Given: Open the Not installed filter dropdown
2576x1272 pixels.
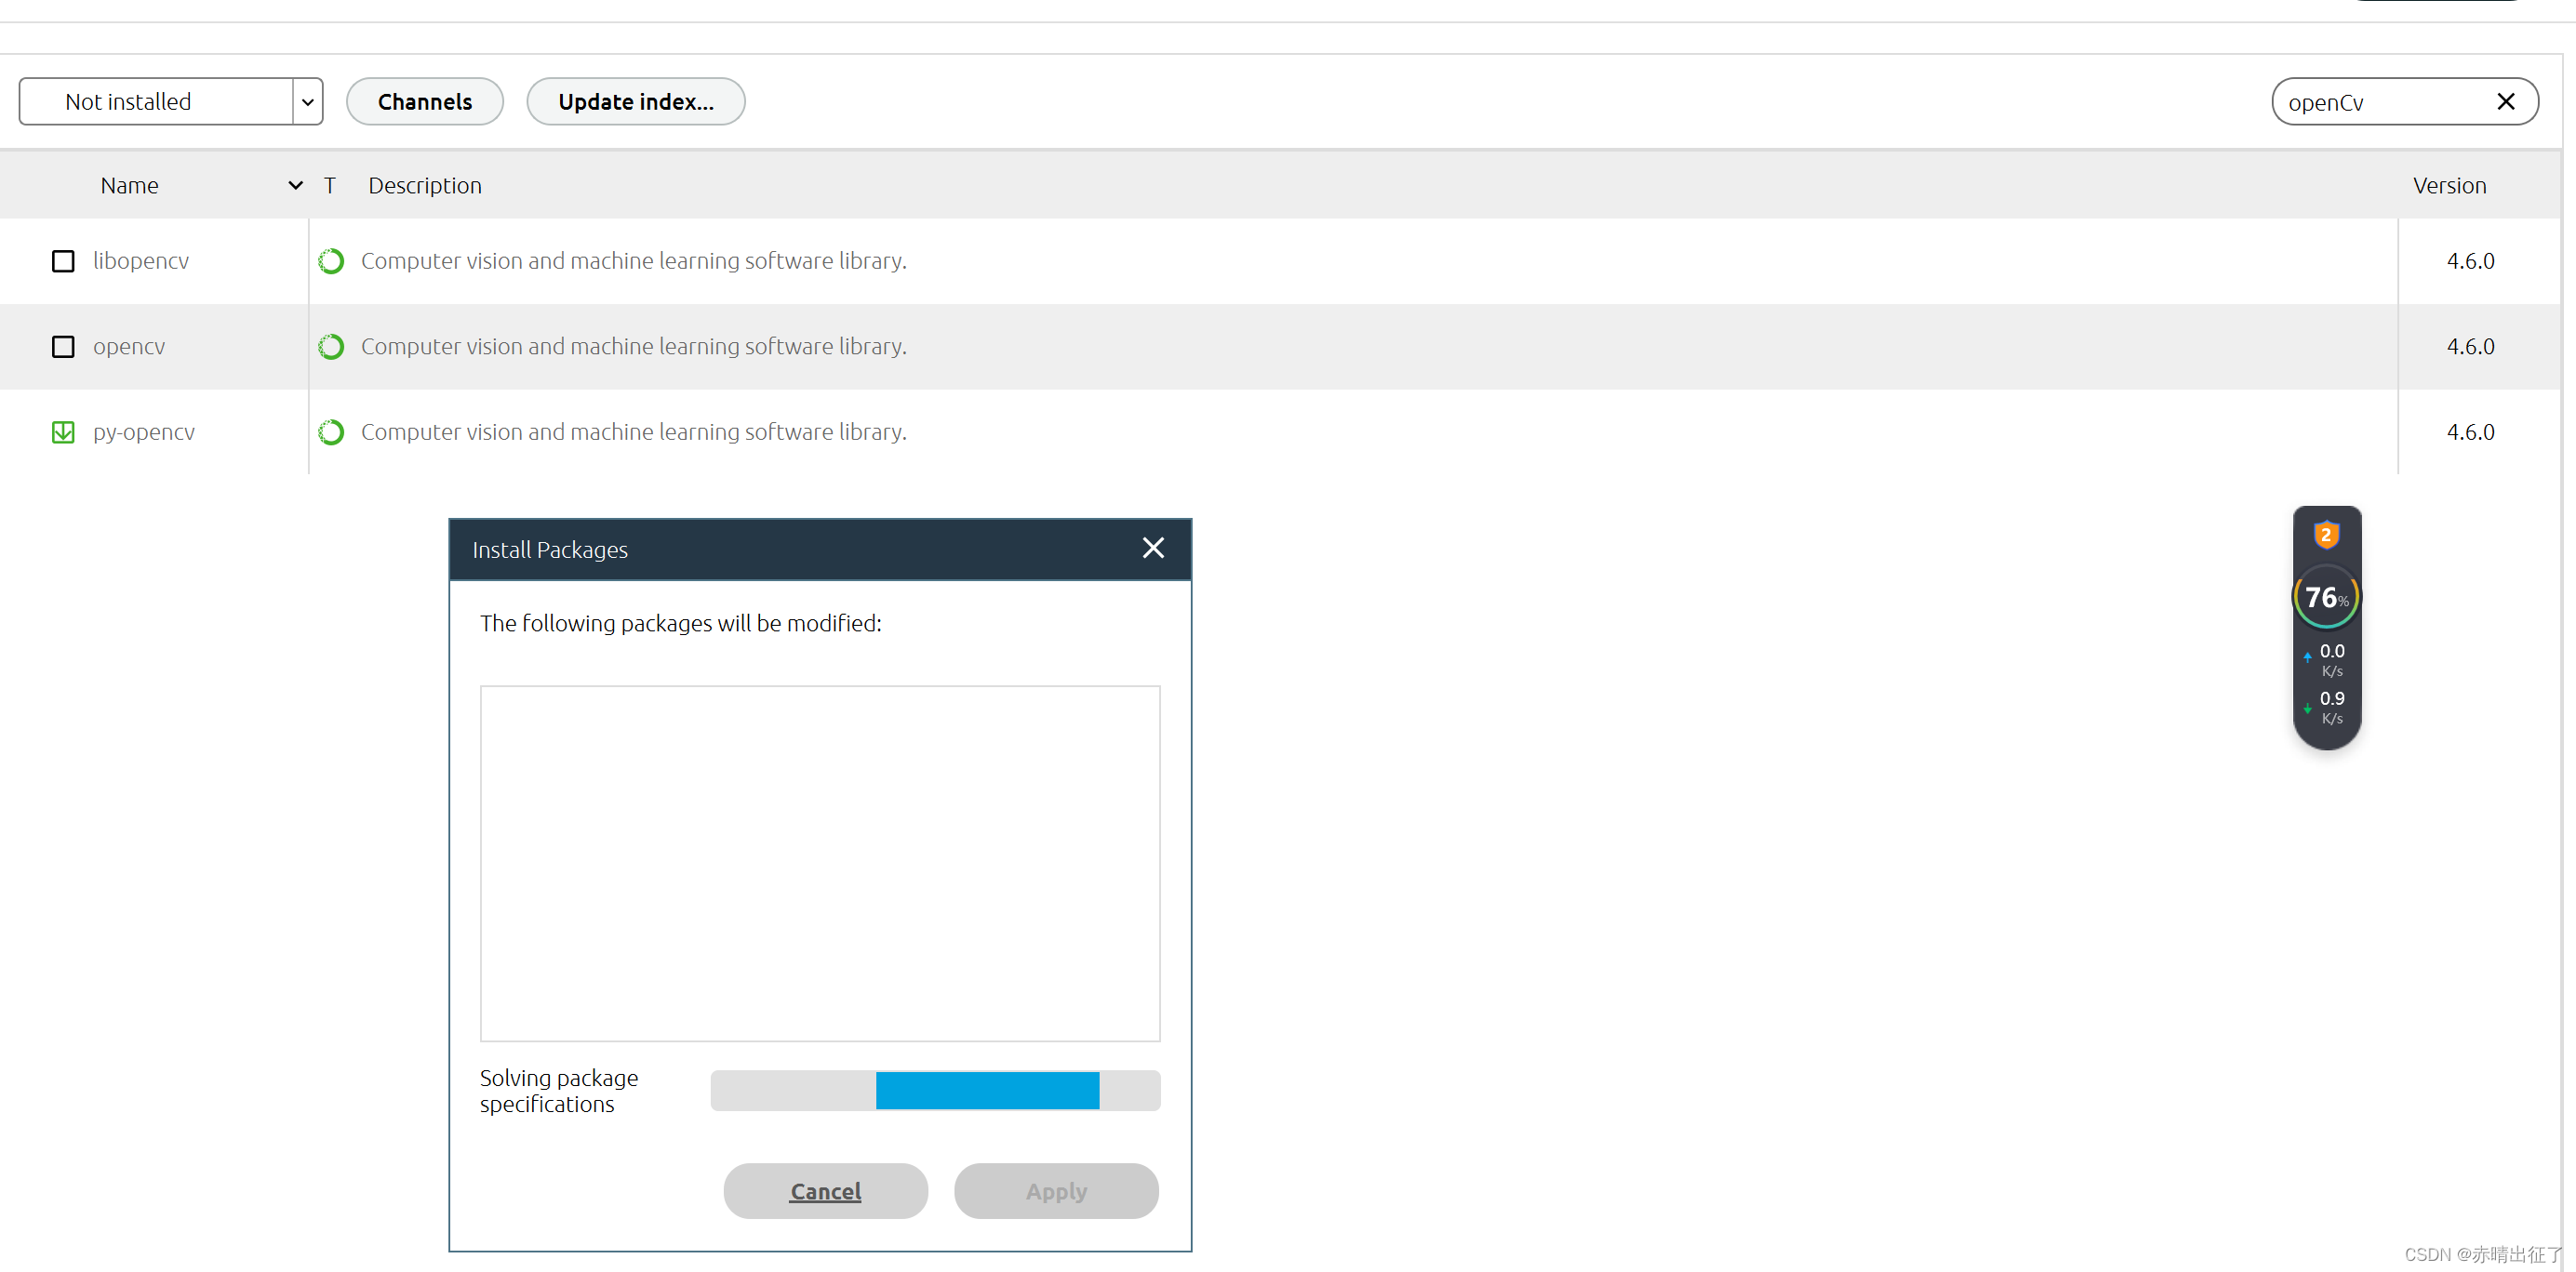Looking at the screenshot, I should point(307,102).
